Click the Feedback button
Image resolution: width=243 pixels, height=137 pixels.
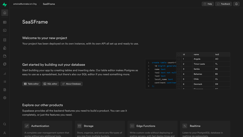pyautogui.click(x=224, y=4)
